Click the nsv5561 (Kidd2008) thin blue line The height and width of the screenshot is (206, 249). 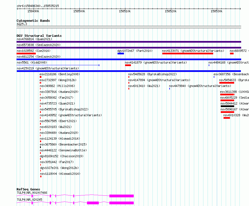click(58, 65)
